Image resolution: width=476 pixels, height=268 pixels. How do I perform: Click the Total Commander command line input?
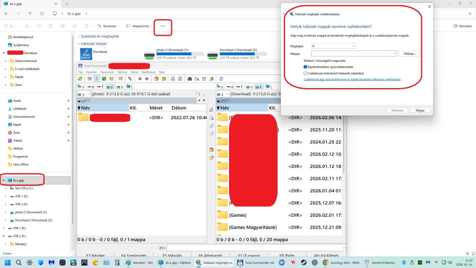(256, 248)
